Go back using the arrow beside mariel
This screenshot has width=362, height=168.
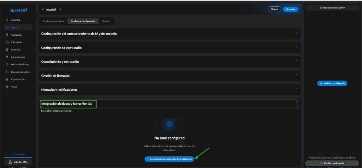[43, 10]
